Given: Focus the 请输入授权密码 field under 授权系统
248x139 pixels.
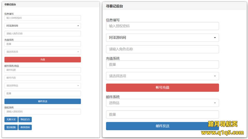Looking at the screenshot, I should coord(43,112).
